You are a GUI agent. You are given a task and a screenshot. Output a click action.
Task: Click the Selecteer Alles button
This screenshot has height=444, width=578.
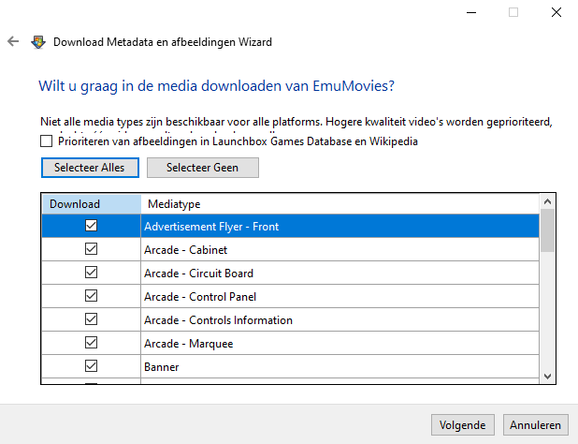(x=90, y=168)
